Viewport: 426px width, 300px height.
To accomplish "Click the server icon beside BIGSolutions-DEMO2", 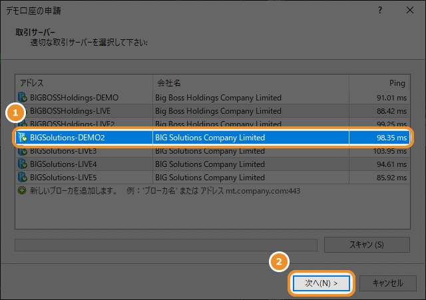I will 22,138.
